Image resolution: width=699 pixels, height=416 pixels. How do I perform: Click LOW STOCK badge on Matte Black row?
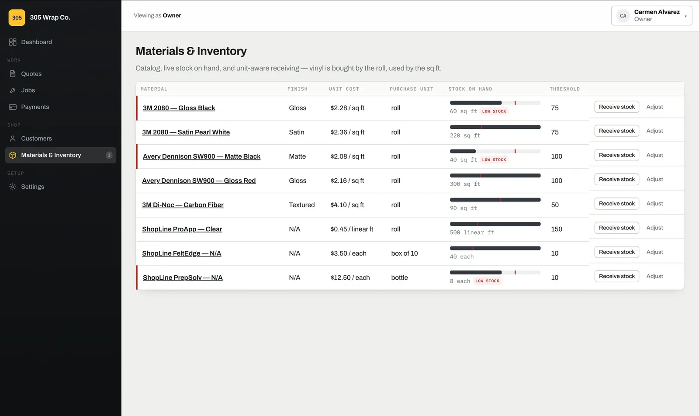click(x=494, y=160)
